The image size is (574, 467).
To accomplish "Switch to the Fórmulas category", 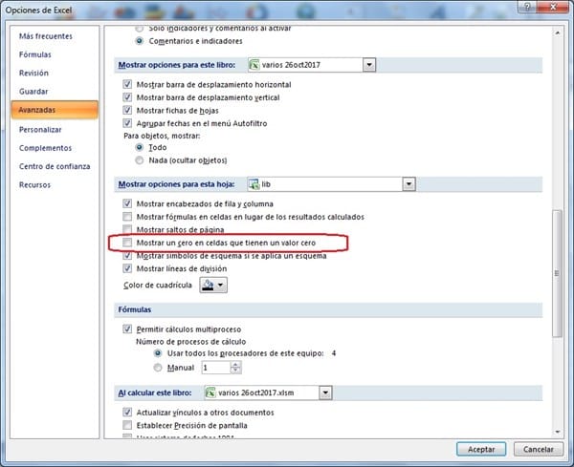I will click(35, 54).
